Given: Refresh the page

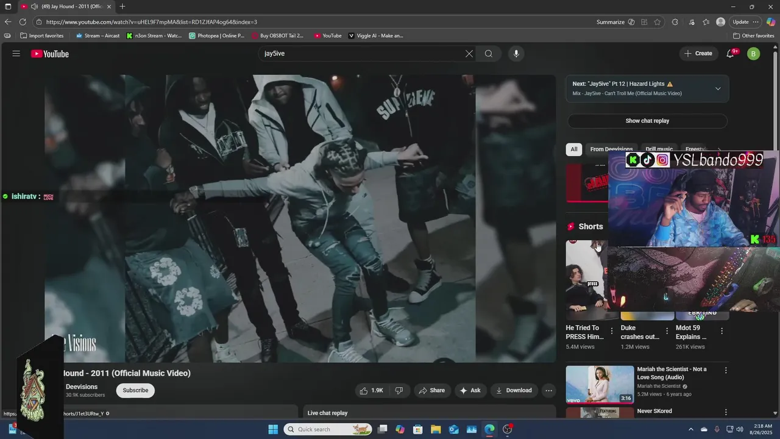Looking at the screenshot, I should coord(23,22).
